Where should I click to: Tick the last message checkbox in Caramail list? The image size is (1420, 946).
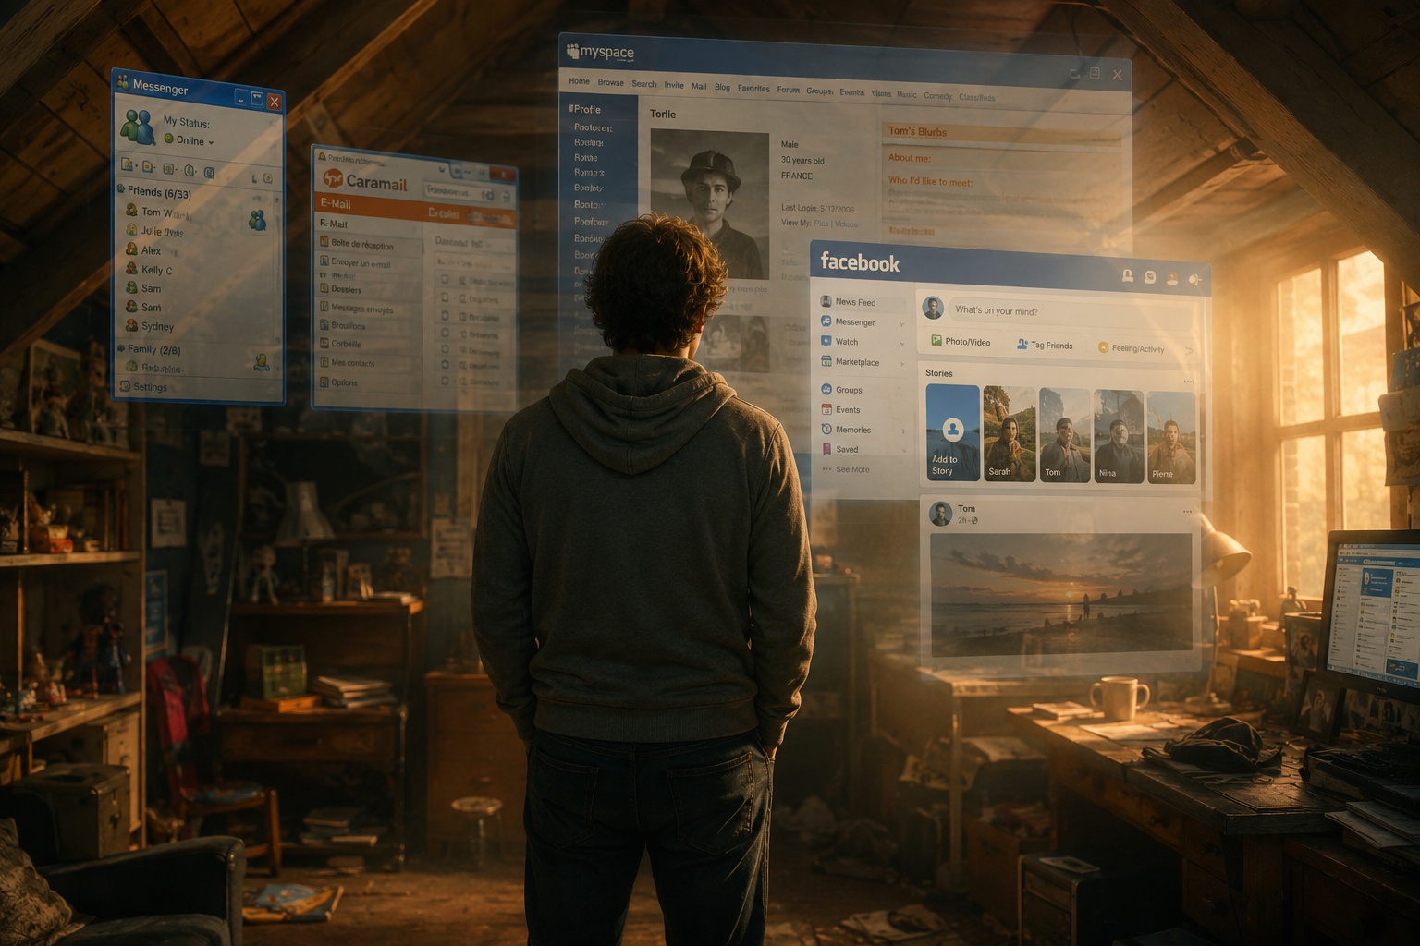coord(445,381)
